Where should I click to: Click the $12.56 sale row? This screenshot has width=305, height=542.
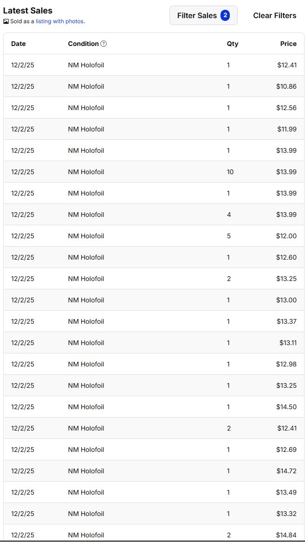[x=154, y=108]
